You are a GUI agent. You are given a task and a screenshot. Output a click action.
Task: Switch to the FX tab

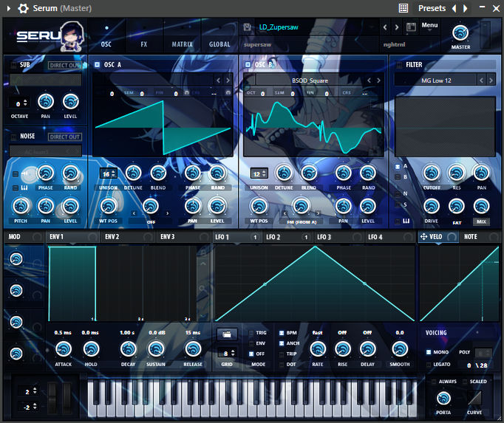tap(143, 44)
